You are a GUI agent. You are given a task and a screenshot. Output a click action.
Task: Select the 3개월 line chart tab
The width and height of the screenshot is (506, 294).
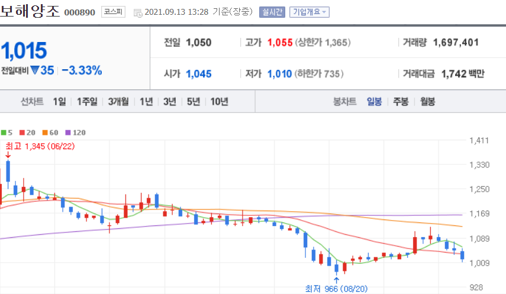pos(118,102)
